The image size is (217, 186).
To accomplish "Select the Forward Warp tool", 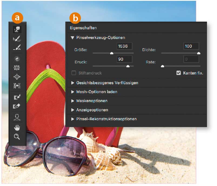I will click(17, 30).
